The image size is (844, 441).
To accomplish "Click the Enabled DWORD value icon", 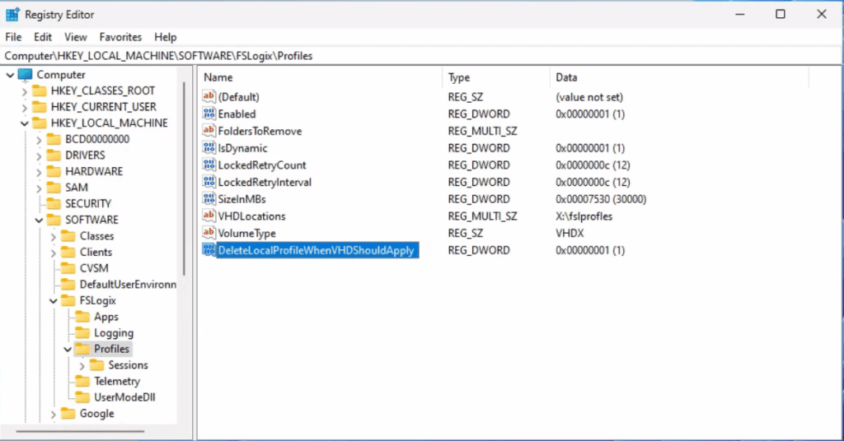I will pos(209,114).
